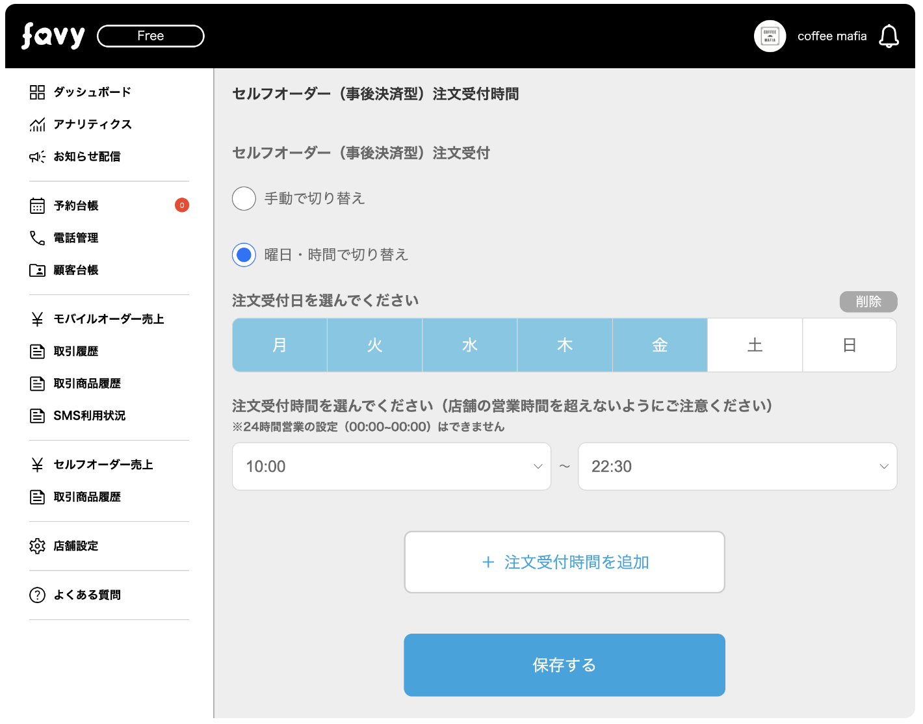Click the document icon beside 取引履歴
Screen dimensions: 923x724
[x=37, y=352]
